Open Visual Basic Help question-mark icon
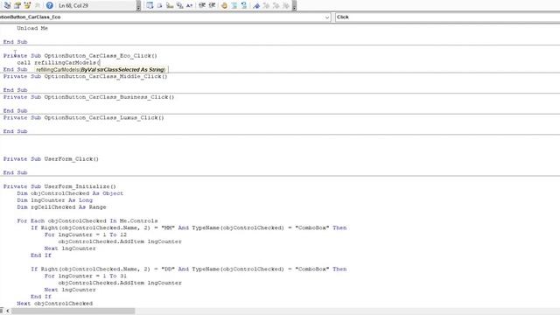The width and height of the screenshot is (560, 315). coord(50,5)
